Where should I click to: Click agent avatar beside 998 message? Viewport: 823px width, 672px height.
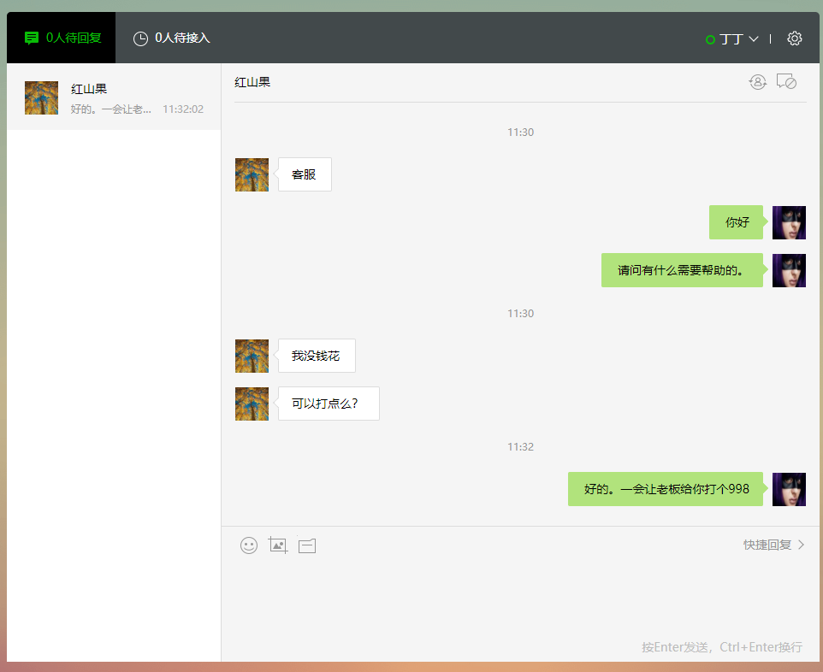[x=789, y=489]
